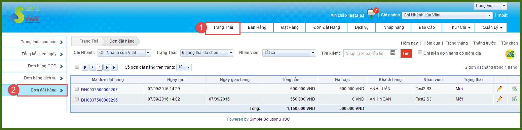
Task: Click arrow beside Đơn đặt hàng sidebar item
Action: click(x=61, y=90)
